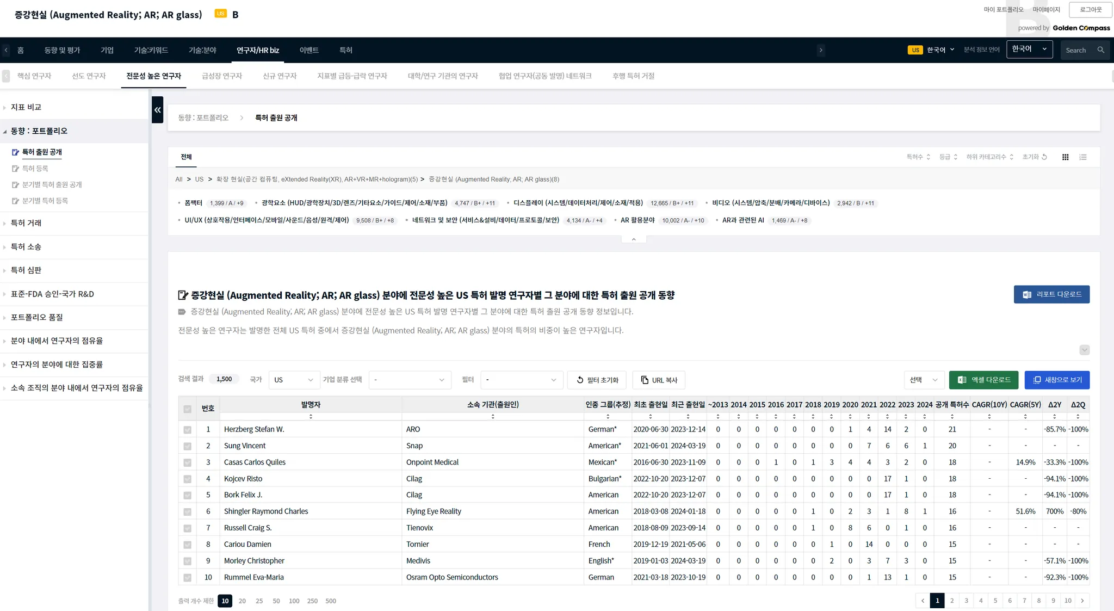Viewport: 1114px width, 611px height.
Task: Click the 엑셀 다운로드 button
Action: [x=983, y=380]
